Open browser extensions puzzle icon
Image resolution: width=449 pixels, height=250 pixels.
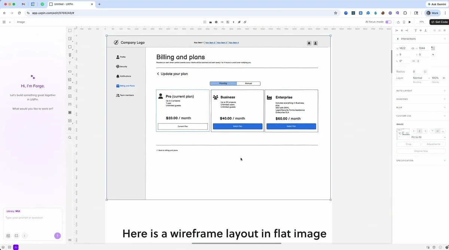pyautogui.click(x=405, y=13)
